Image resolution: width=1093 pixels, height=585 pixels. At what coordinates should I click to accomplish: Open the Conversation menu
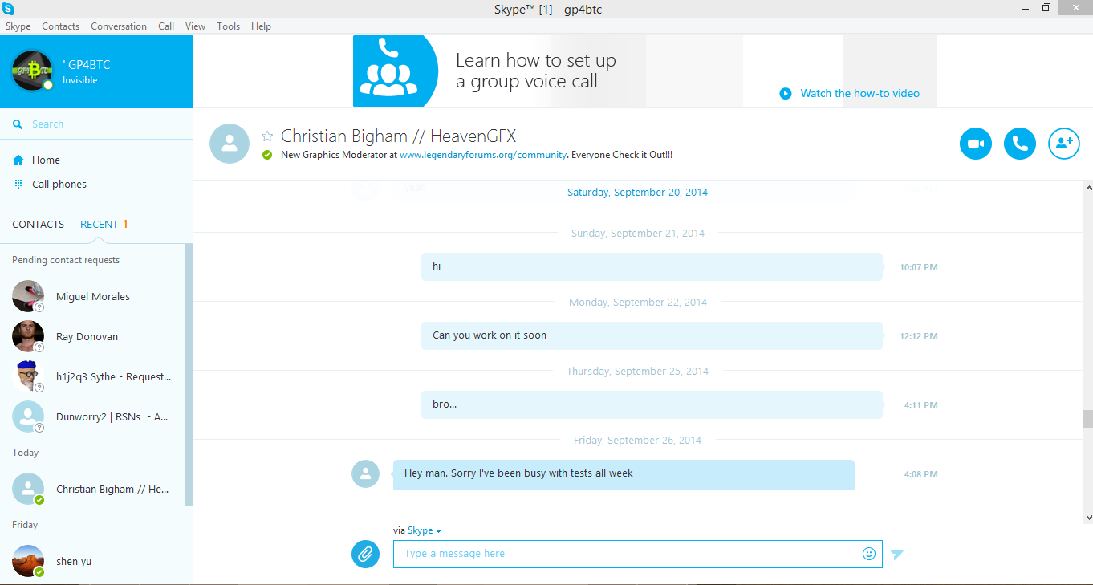119,26
